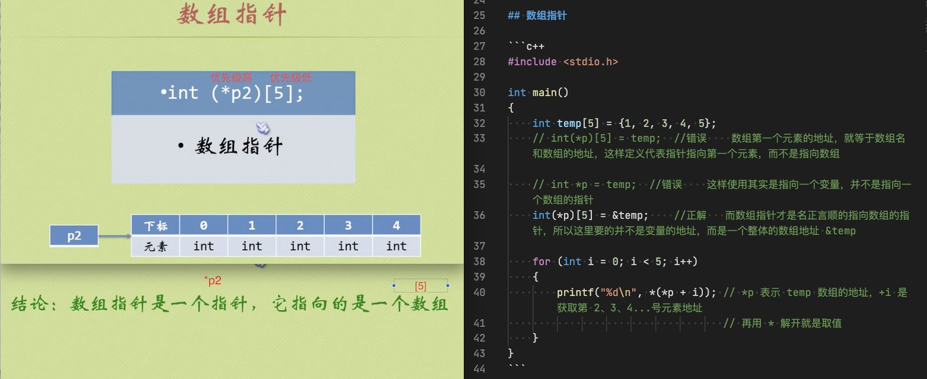This screenshot has width=927, height=379.
Task: Select the red annotation "优先级高"
Action: click(231, 78)
